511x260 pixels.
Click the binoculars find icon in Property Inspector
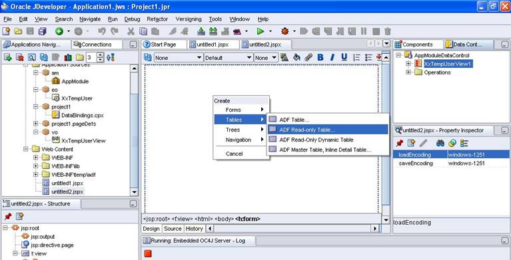click(440, 143)
